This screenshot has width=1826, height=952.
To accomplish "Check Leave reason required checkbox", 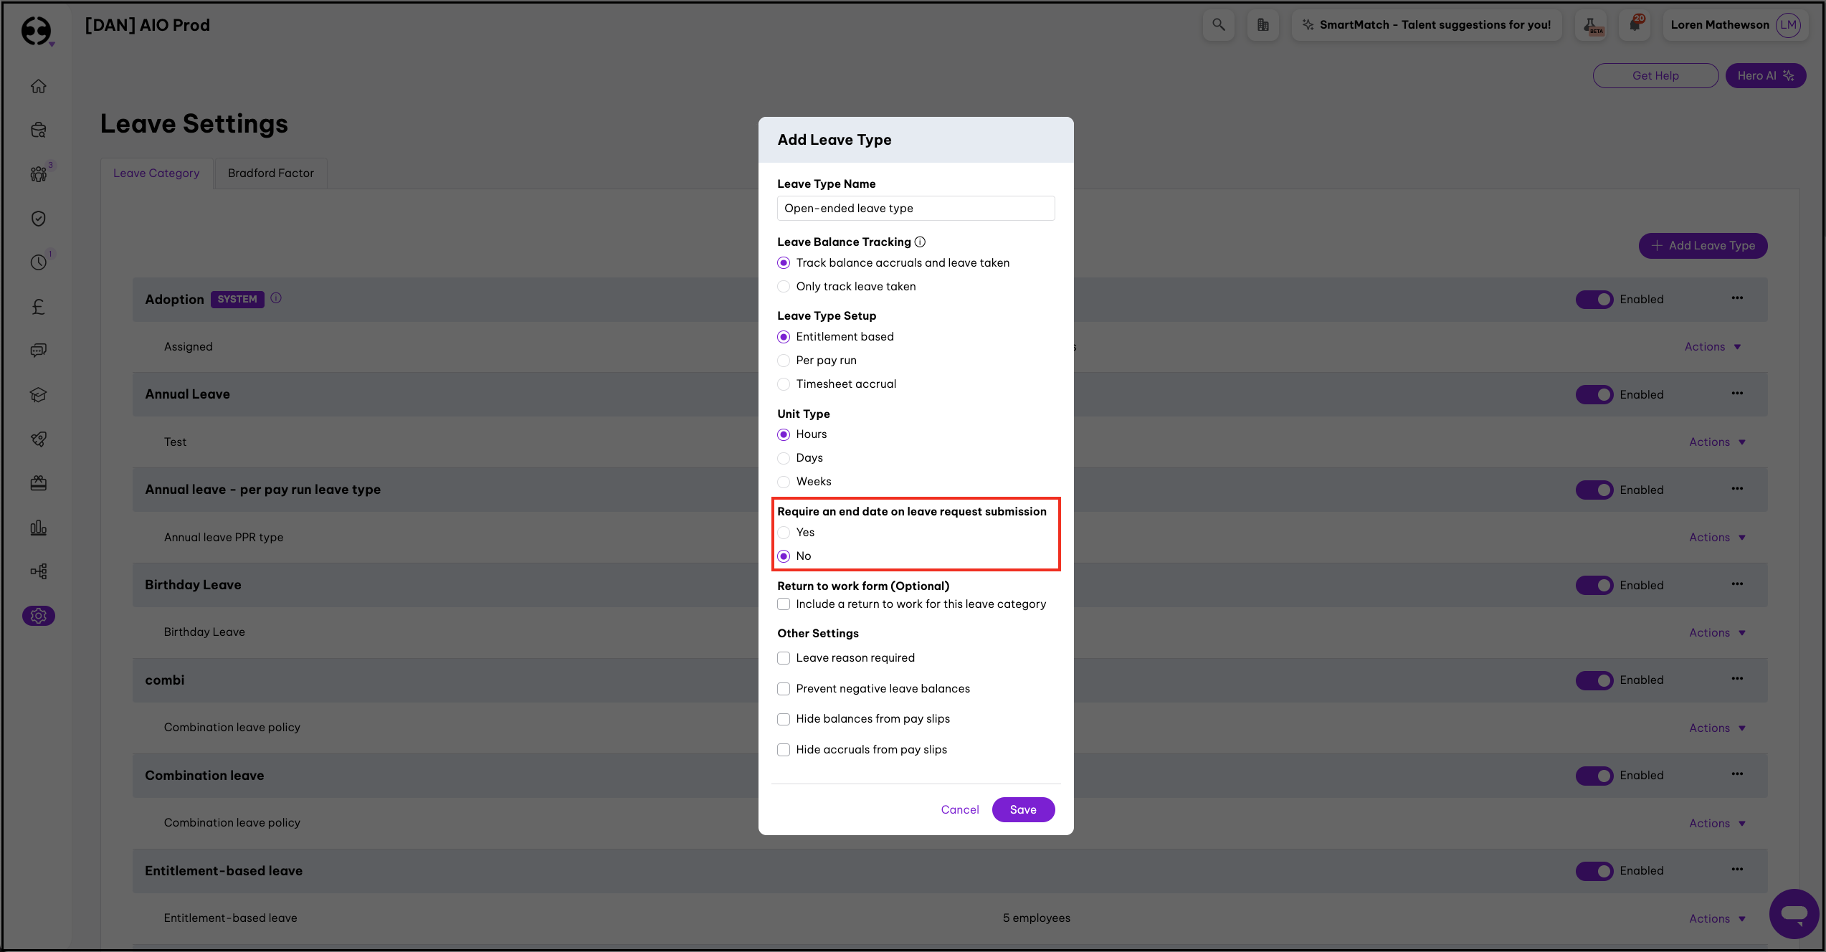I will point(784,658).
